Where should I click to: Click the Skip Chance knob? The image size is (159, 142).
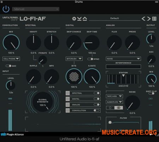tap(74, 42)
